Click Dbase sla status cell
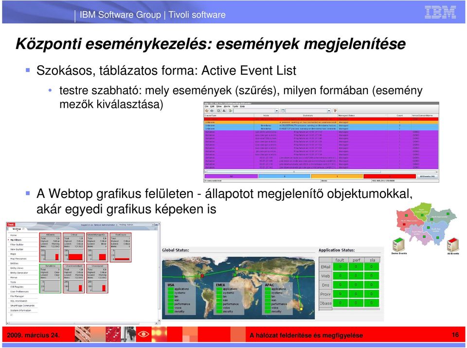Image resolution: width=467 pixels, height=348 pixels. pos(371,303)
